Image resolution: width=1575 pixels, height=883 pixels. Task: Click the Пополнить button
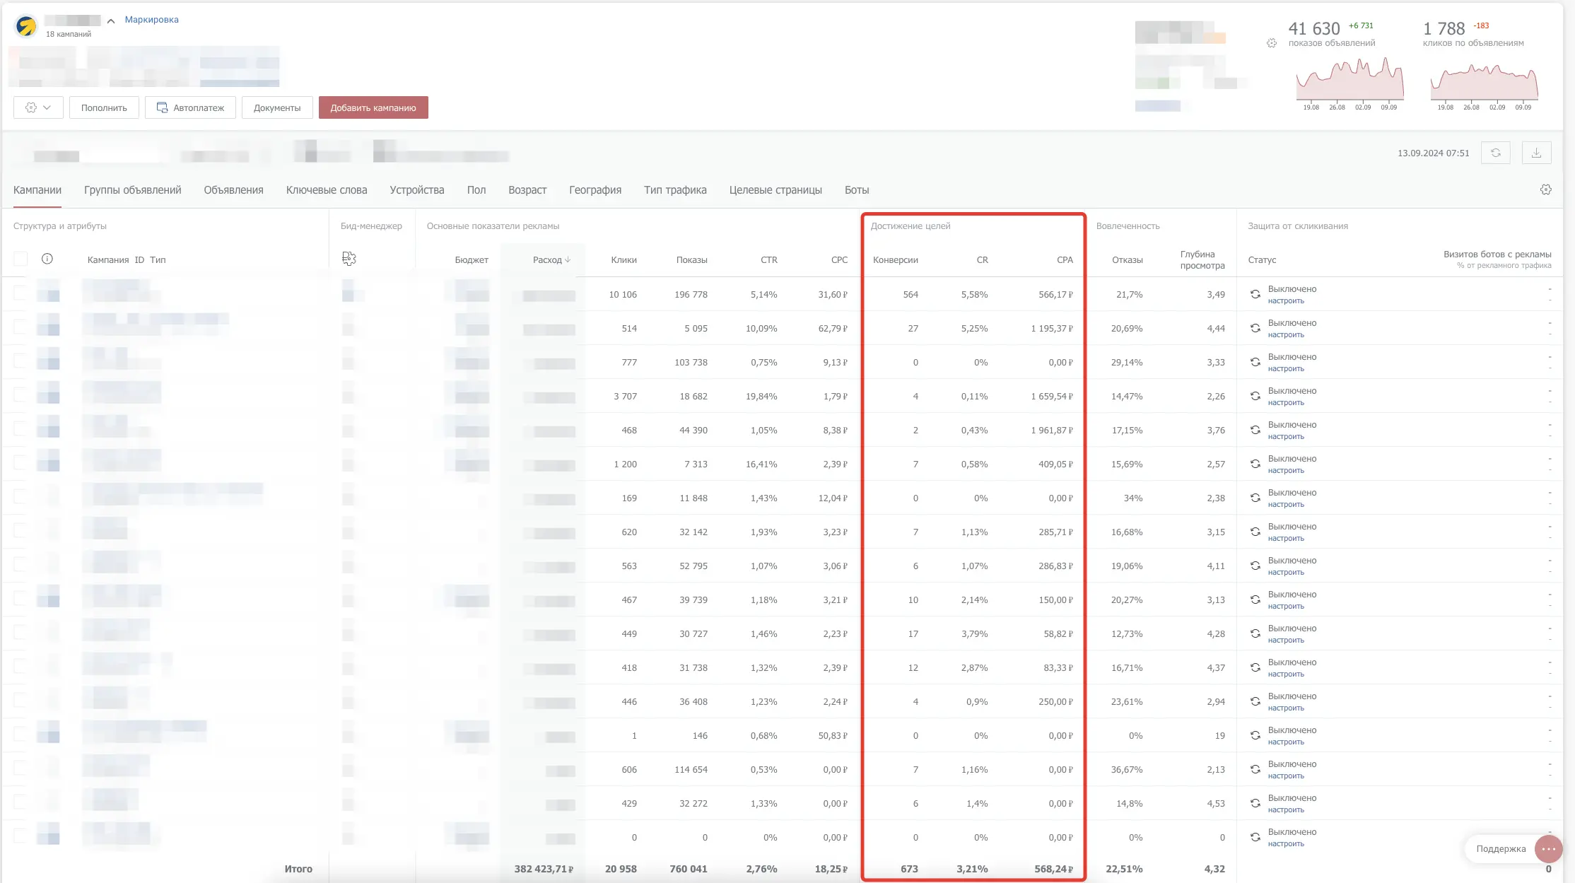pyautogui.click(x=104, y=107)
